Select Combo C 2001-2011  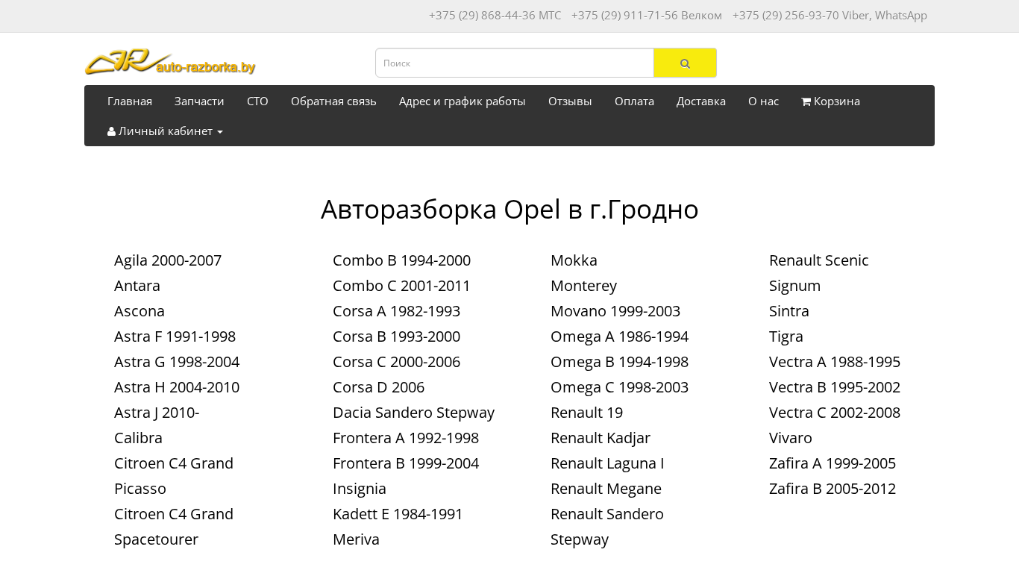pyautogui.click(x=401, y=286)
